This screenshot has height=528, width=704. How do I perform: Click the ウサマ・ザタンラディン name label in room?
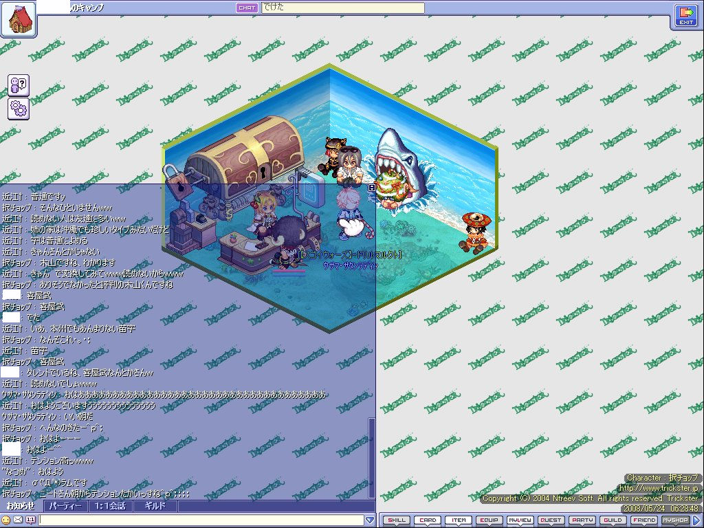(x=350, y=266)
